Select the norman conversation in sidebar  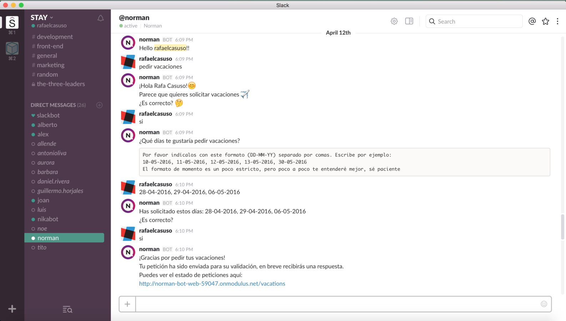tap(64, 238)
